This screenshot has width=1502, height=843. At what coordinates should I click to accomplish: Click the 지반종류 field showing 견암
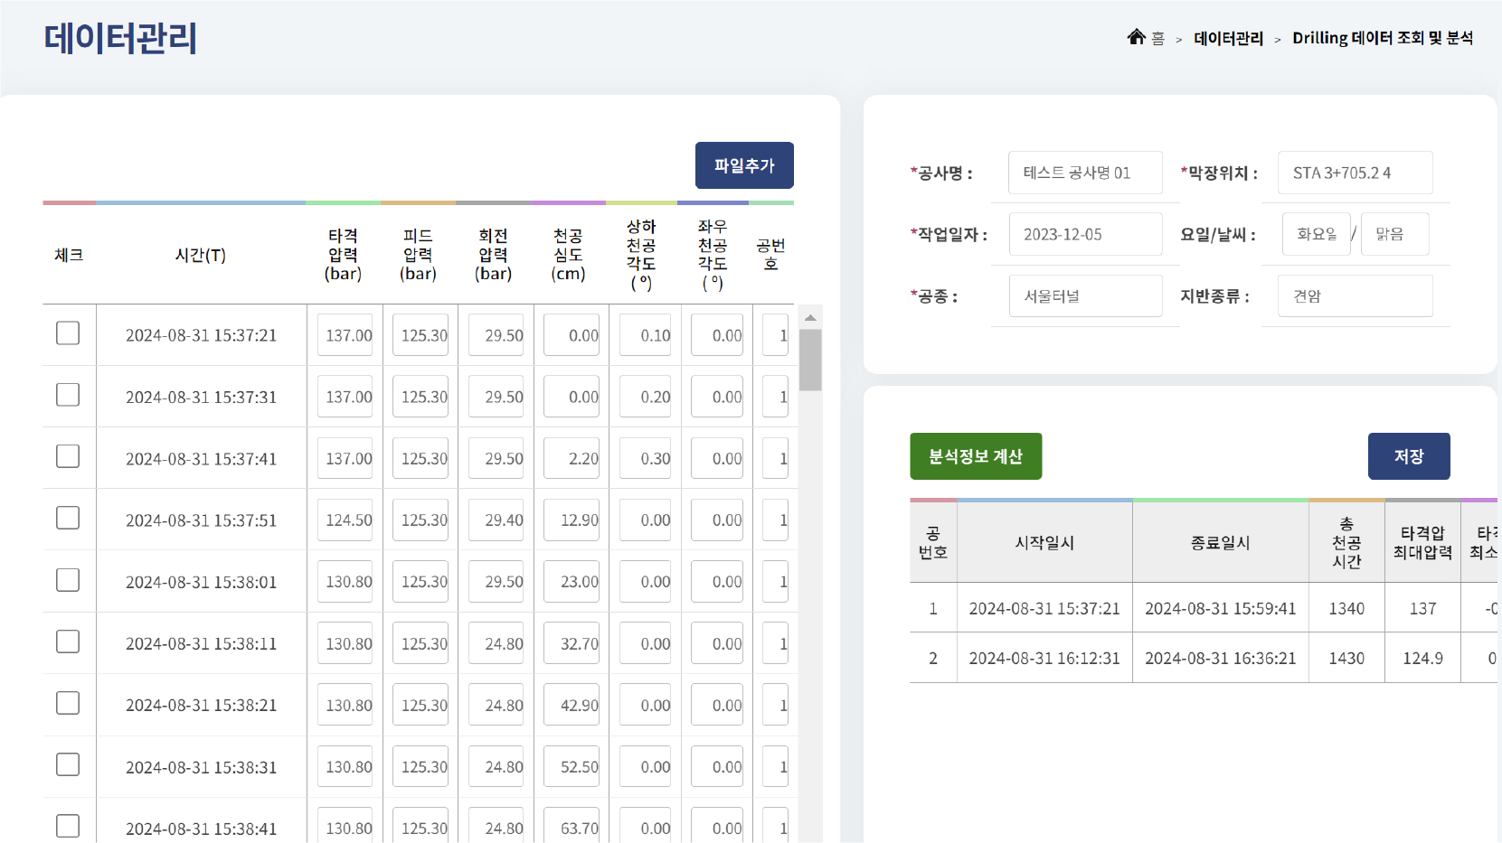click(x=1355, y=295)
